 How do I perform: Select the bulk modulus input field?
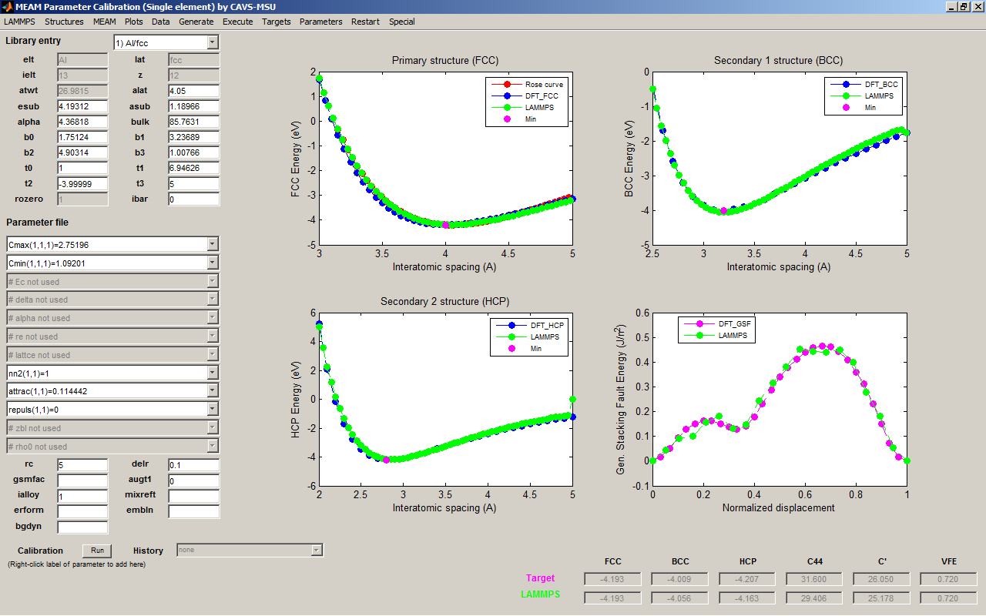click(193, 122)
